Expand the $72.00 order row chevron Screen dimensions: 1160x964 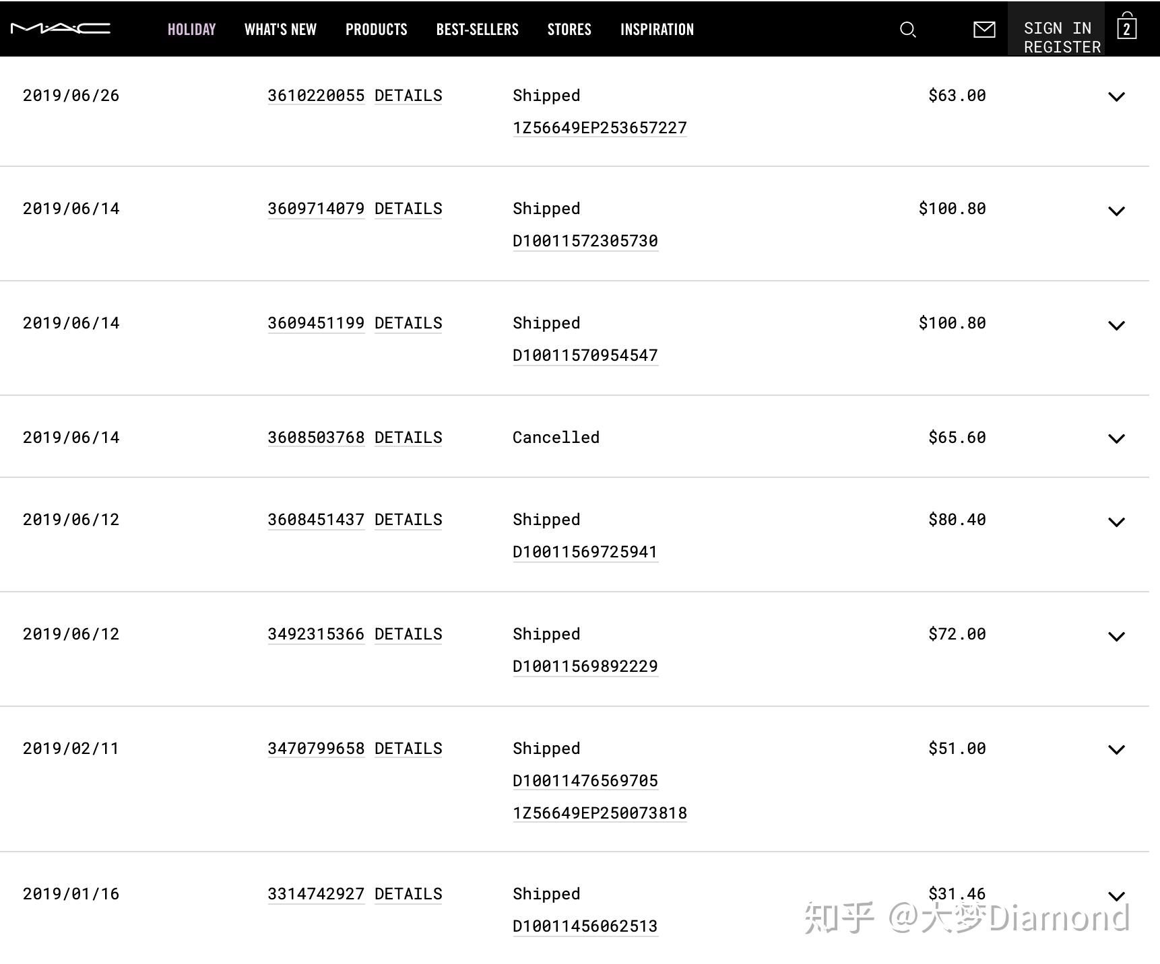(1116, 637)
